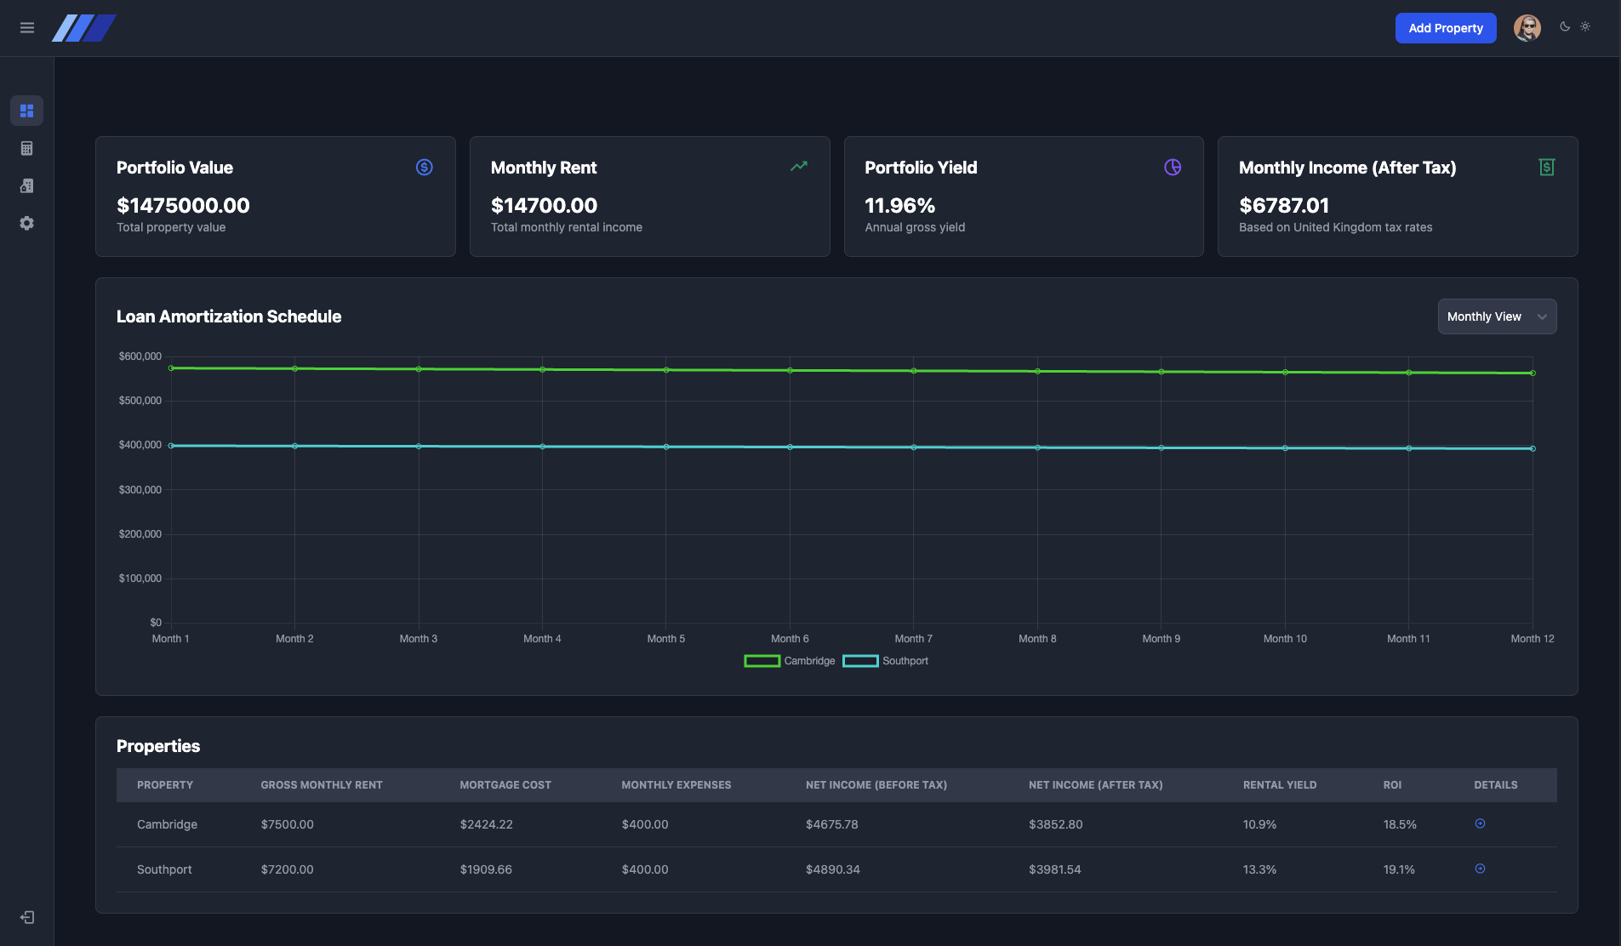
Task: Click the $7200.00 rent cell
Action: pos(288,869)
